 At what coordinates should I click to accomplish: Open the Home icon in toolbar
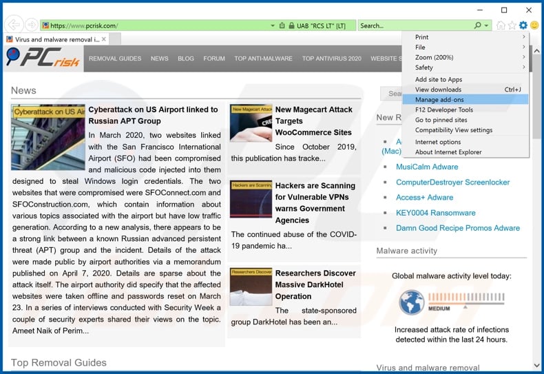501,25
